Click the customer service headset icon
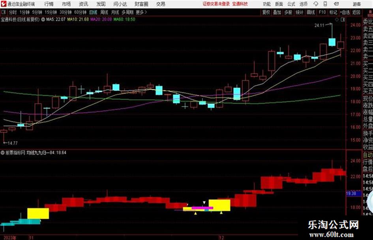The width and height of the screenshot is (373, 240). point(316,4)
